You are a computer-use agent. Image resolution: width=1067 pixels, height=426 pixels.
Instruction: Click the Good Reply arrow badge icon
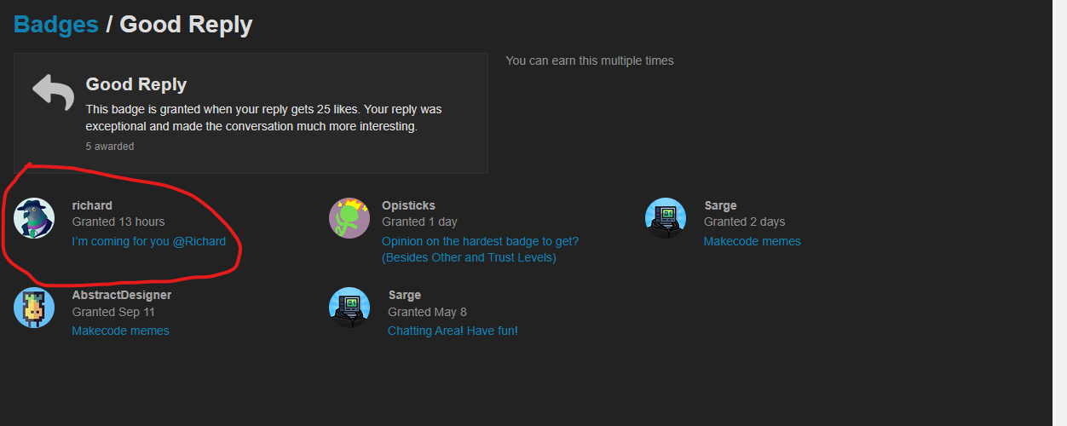54,91
